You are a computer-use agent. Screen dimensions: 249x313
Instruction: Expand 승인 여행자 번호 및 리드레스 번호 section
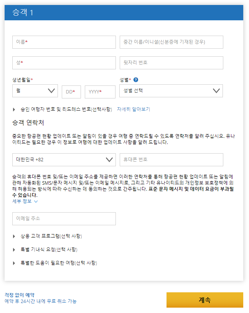63,110
